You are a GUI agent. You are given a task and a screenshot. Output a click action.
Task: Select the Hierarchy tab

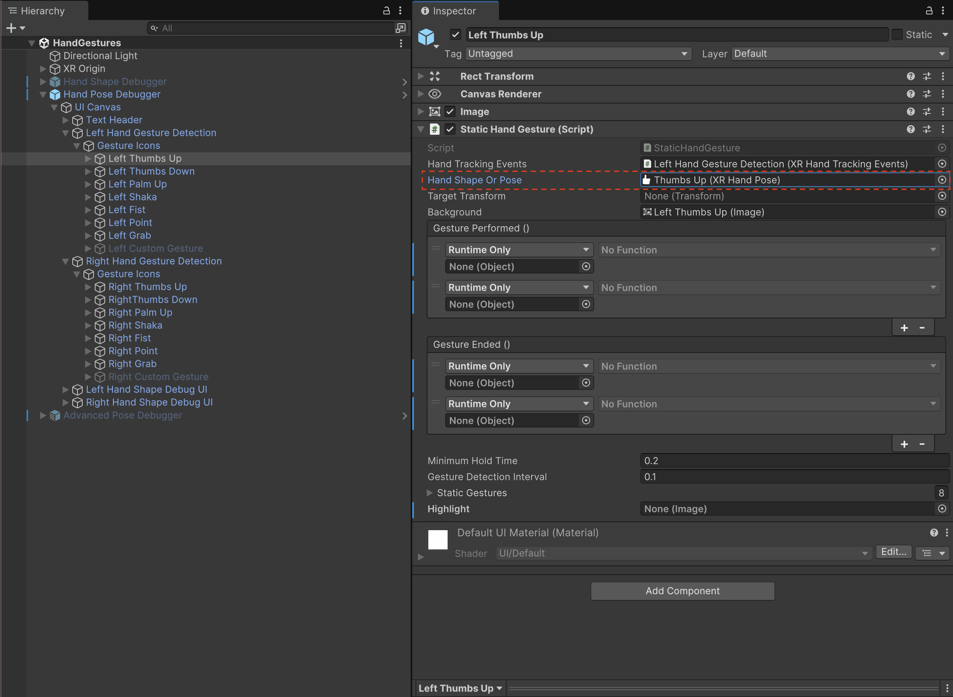(x=42, y=11)
